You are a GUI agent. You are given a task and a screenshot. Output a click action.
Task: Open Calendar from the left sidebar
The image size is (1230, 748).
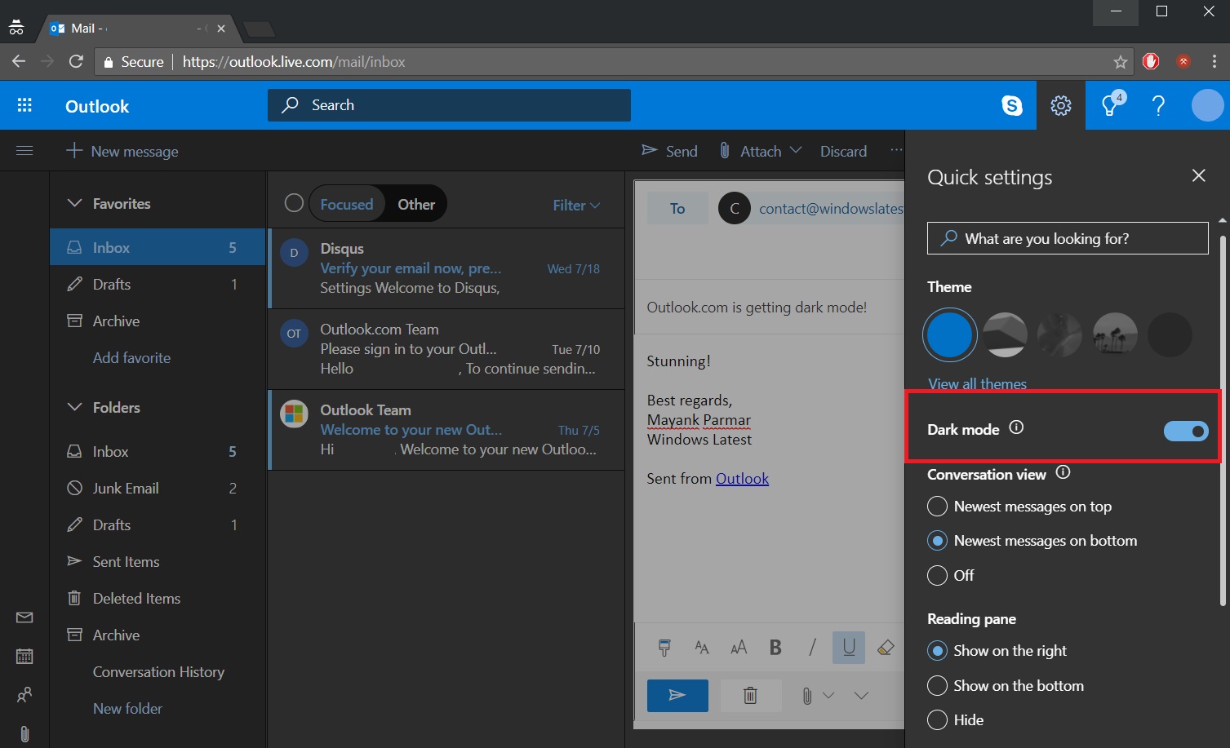(x=24, y=656)
